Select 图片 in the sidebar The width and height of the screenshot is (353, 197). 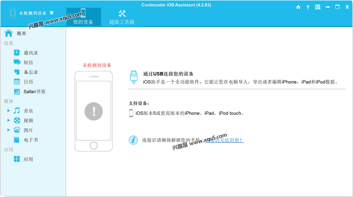pos(28,130)
